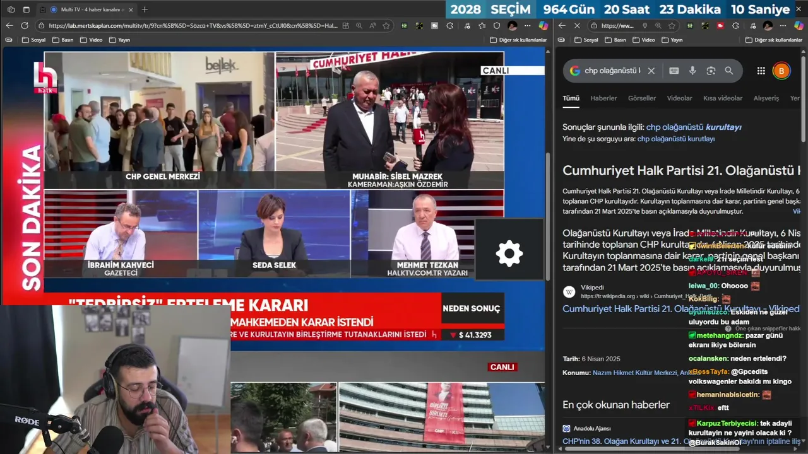The height and width of the screenshot is (454, 808).
Task: Open the right browser's three-dot menu
Action: (783, 26)
